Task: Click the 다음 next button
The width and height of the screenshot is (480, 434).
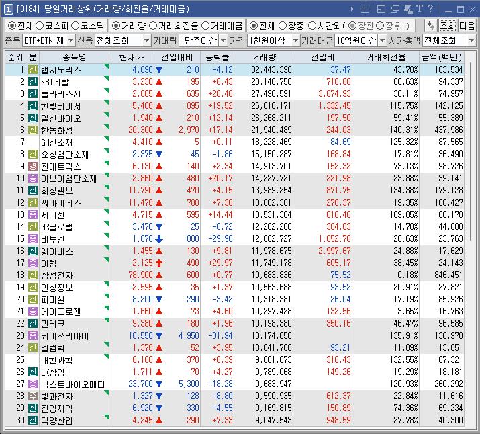Action: [467, 26]
